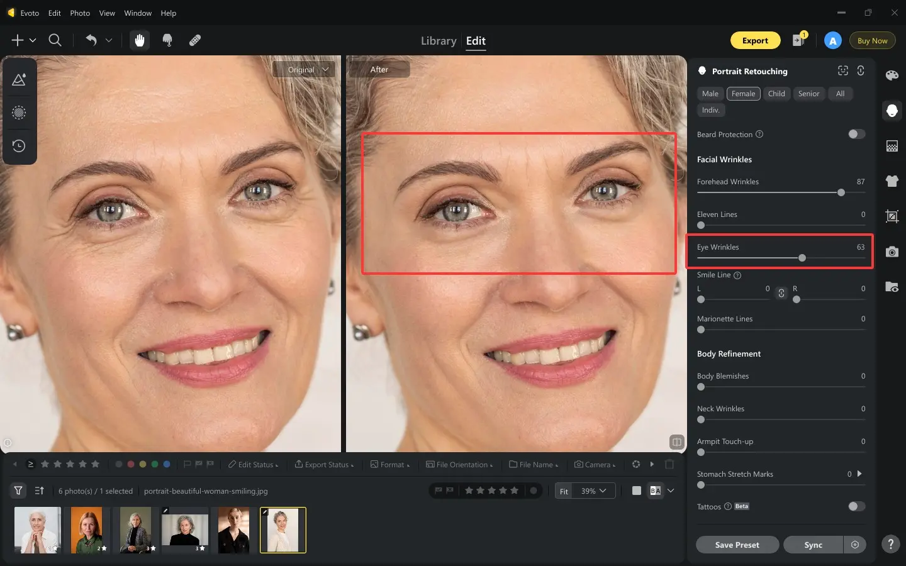Select the Male category chip
The image size is (906, 566).
pyautogui.click(x=710, y=94)
